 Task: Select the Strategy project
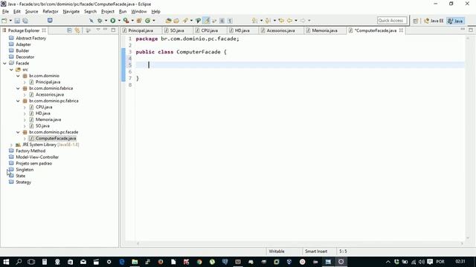click(23, 182)
